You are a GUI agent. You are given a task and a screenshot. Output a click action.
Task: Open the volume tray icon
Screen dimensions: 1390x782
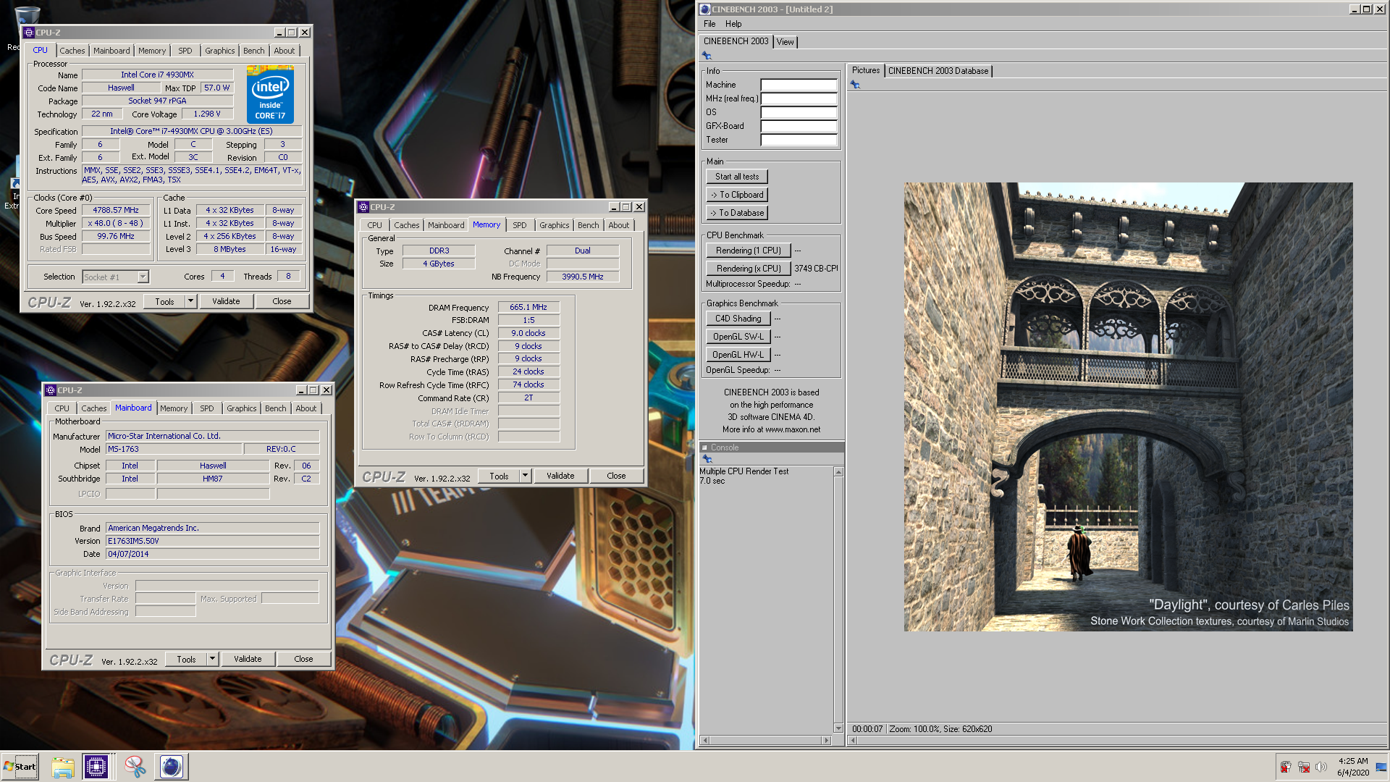[1321, 767]
